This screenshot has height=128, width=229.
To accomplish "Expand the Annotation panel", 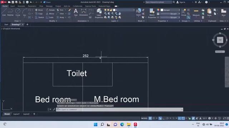I will tap(83, 21).
